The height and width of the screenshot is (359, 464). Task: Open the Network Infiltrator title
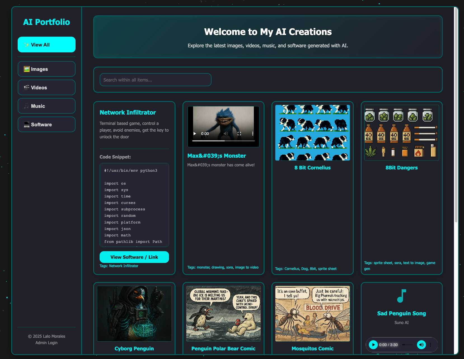pos(128,113)
